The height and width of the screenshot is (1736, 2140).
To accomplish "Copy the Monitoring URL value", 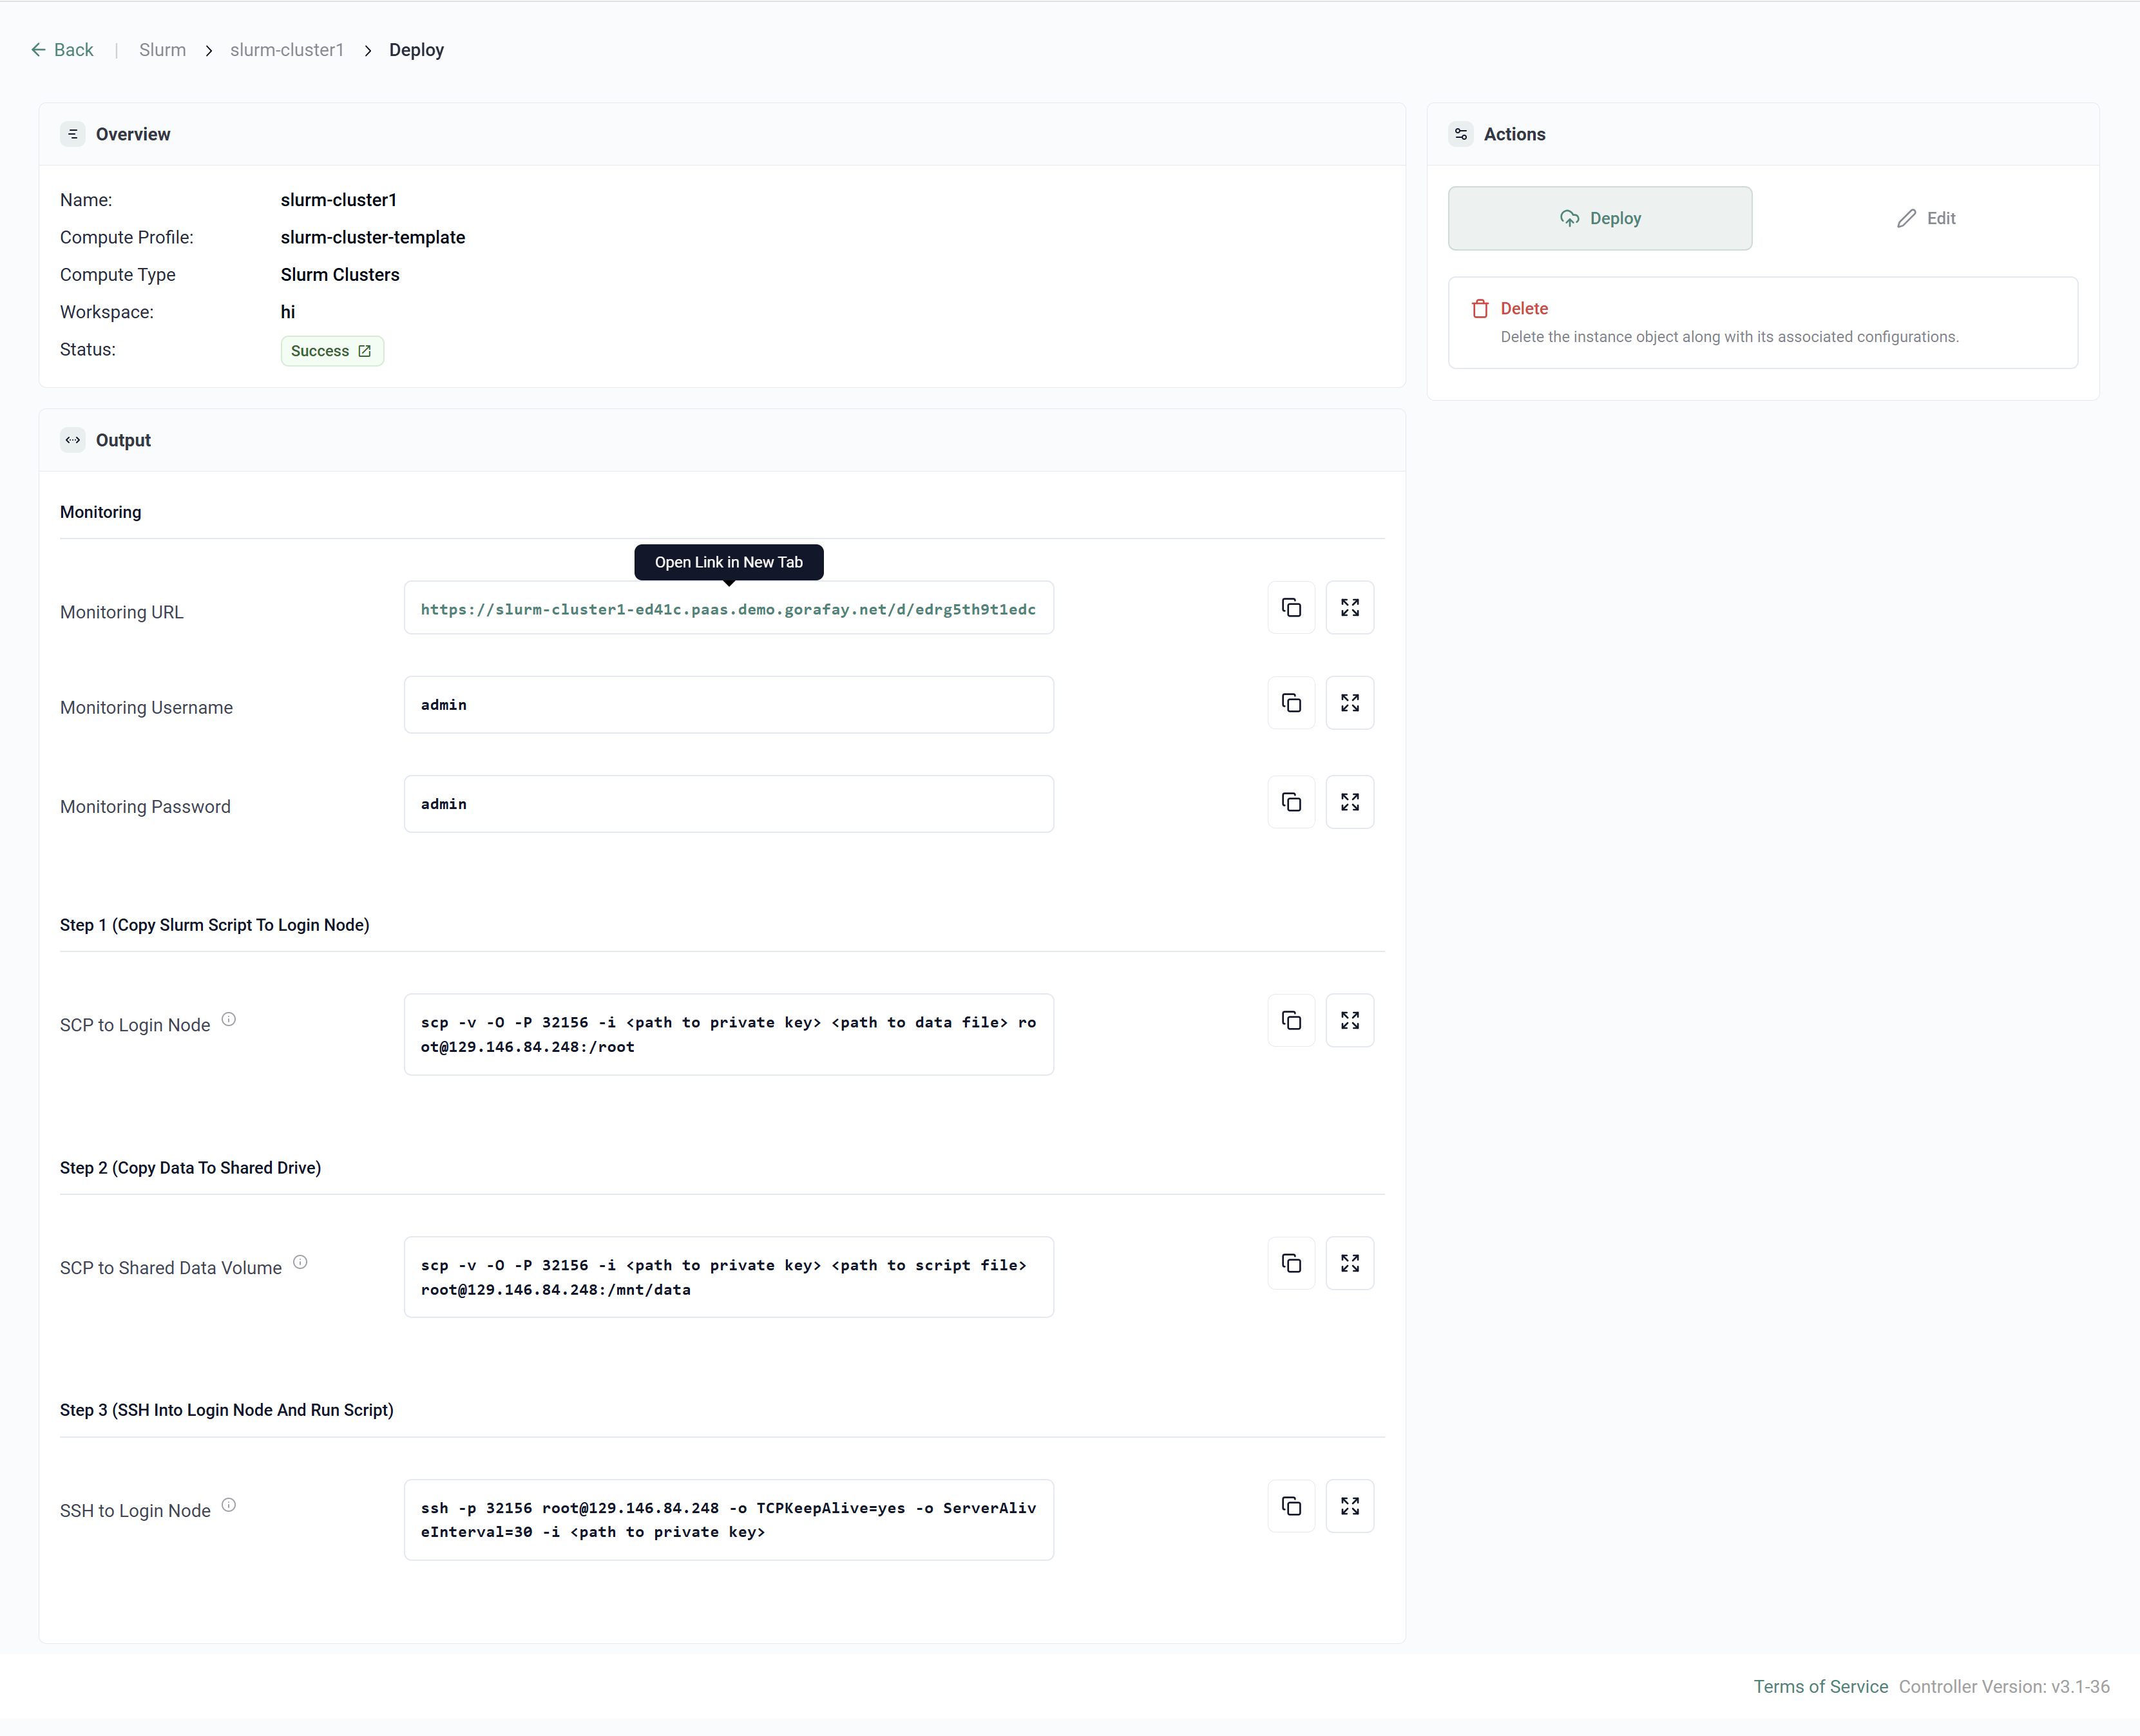I will tap(1291, 608).
